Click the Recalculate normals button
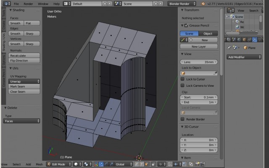This screenshot has width=269, height=168. coord(24,56)
